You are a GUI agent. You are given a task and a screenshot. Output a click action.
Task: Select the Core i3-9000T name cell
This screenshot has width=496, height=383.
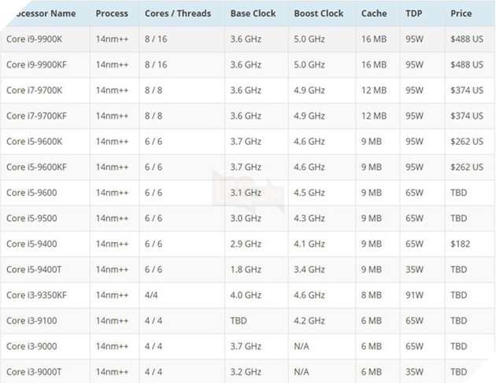tap(34, 372)
